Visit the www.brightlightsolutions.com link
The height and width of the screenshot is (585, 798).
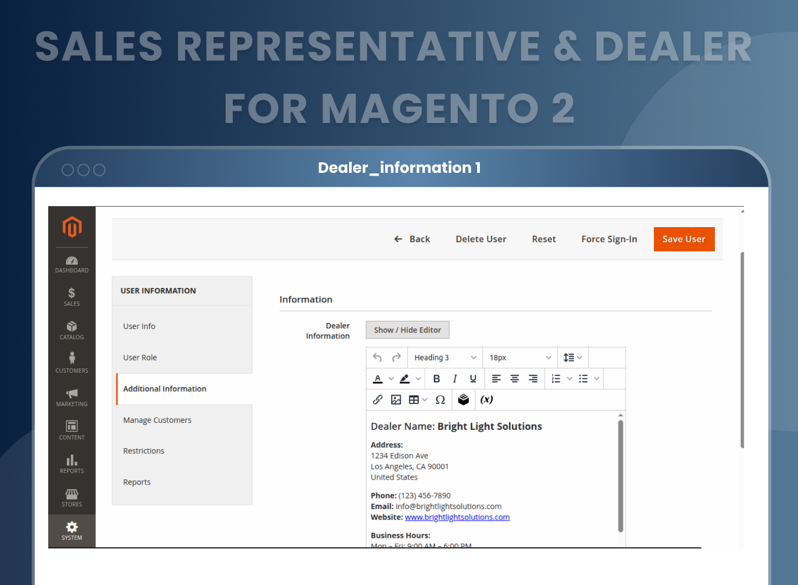457,517
